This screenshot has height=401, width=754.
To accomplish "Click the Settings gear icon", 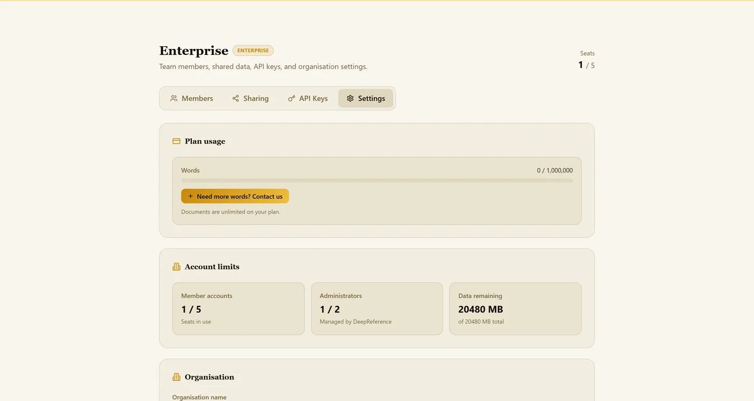I will [x=350, y=98].
